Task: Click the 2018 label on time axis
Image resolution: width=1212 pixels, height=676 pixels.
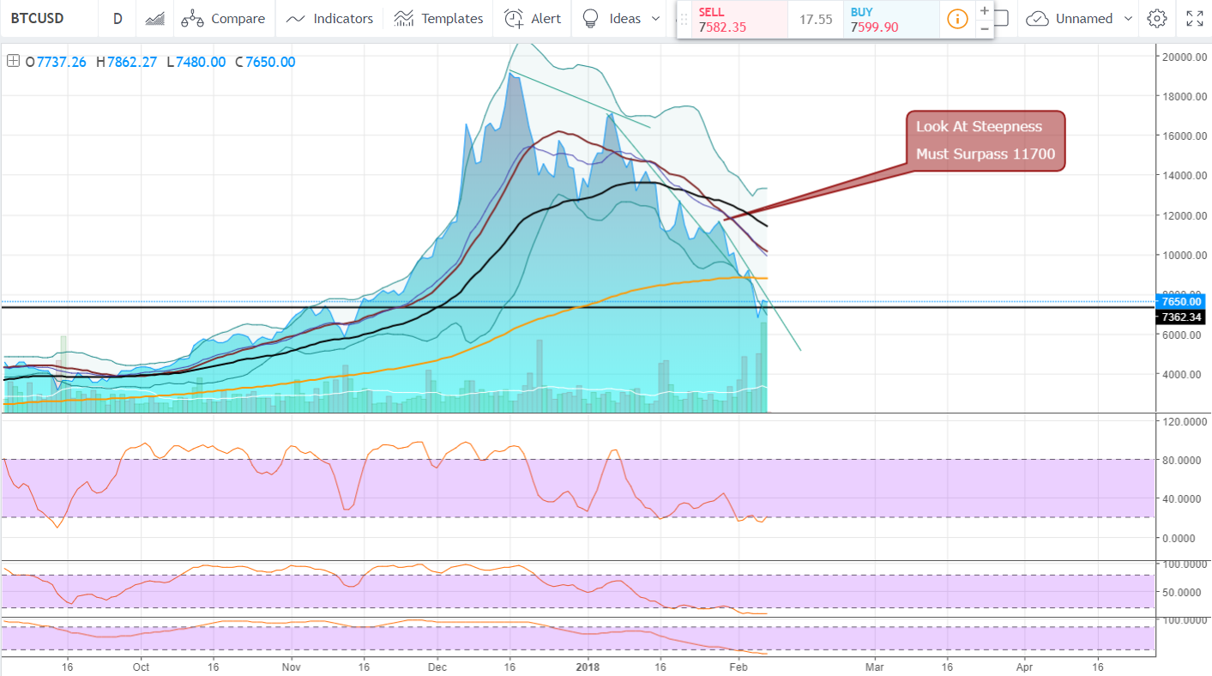Action: click(x=588, y=667)
